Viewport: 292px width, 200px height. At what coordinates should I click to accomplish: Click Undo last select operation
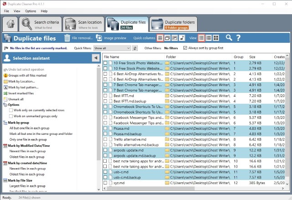point(26,70)
